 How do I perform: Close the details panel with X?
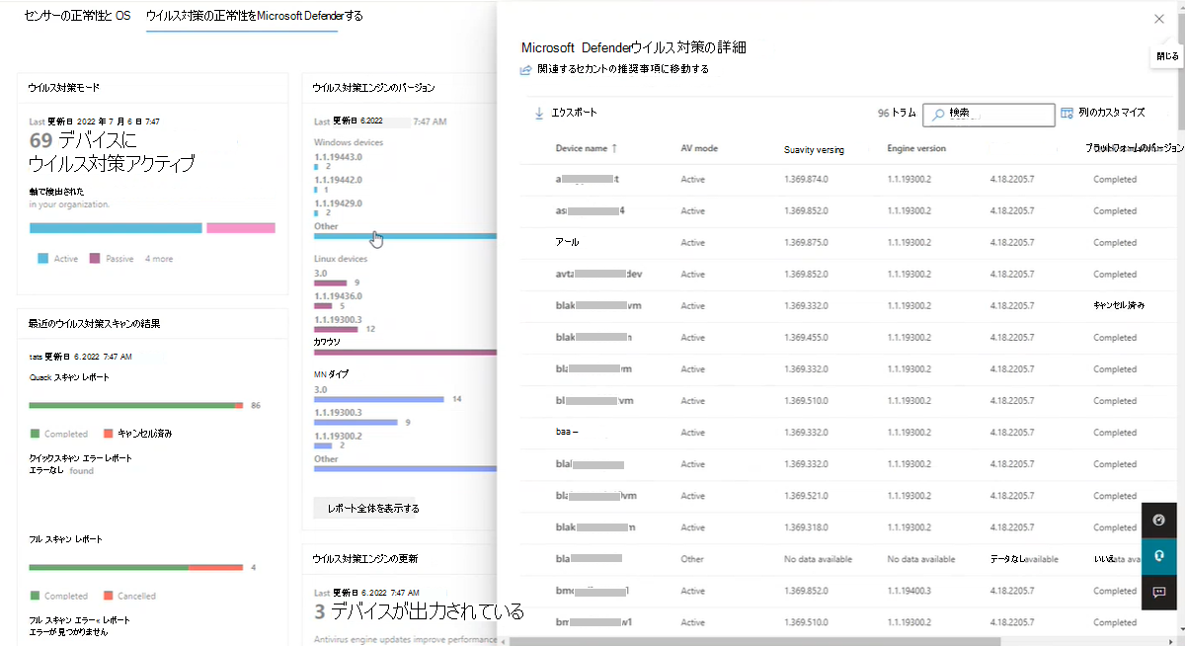click(1159, 19)
